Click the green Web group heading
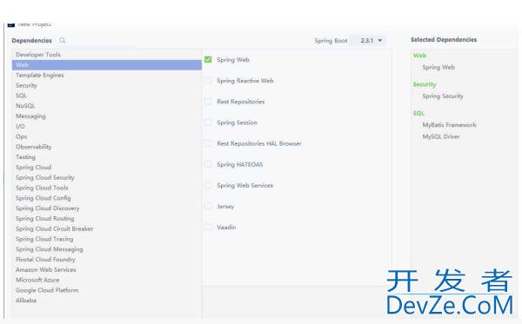This screenshot has height=324, width=522. pyautogui.click(x=420, y=56)
